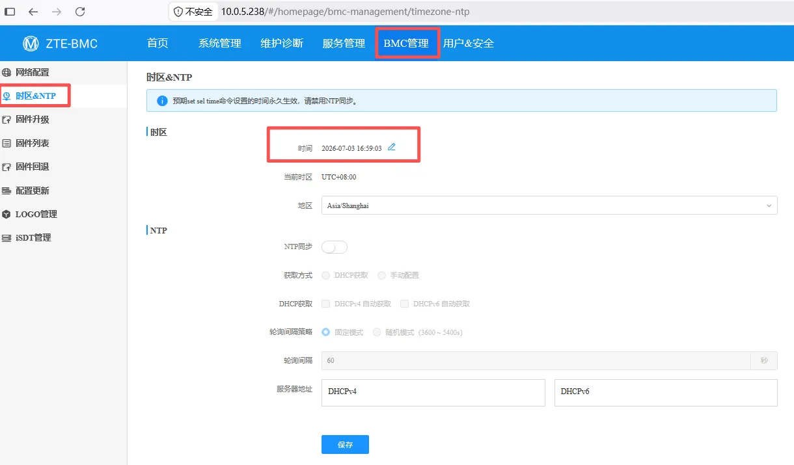The height and width of the screenshot is (465, 794).
Task: Check the DHCPv4 自动获取 checkbox
Action: tap(325, 304)
